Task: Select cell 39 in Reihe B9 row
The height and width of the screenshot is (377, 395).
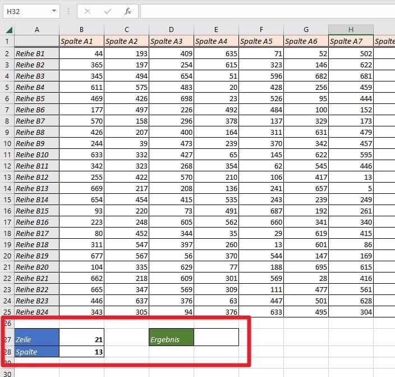Action: click(127, 144)
